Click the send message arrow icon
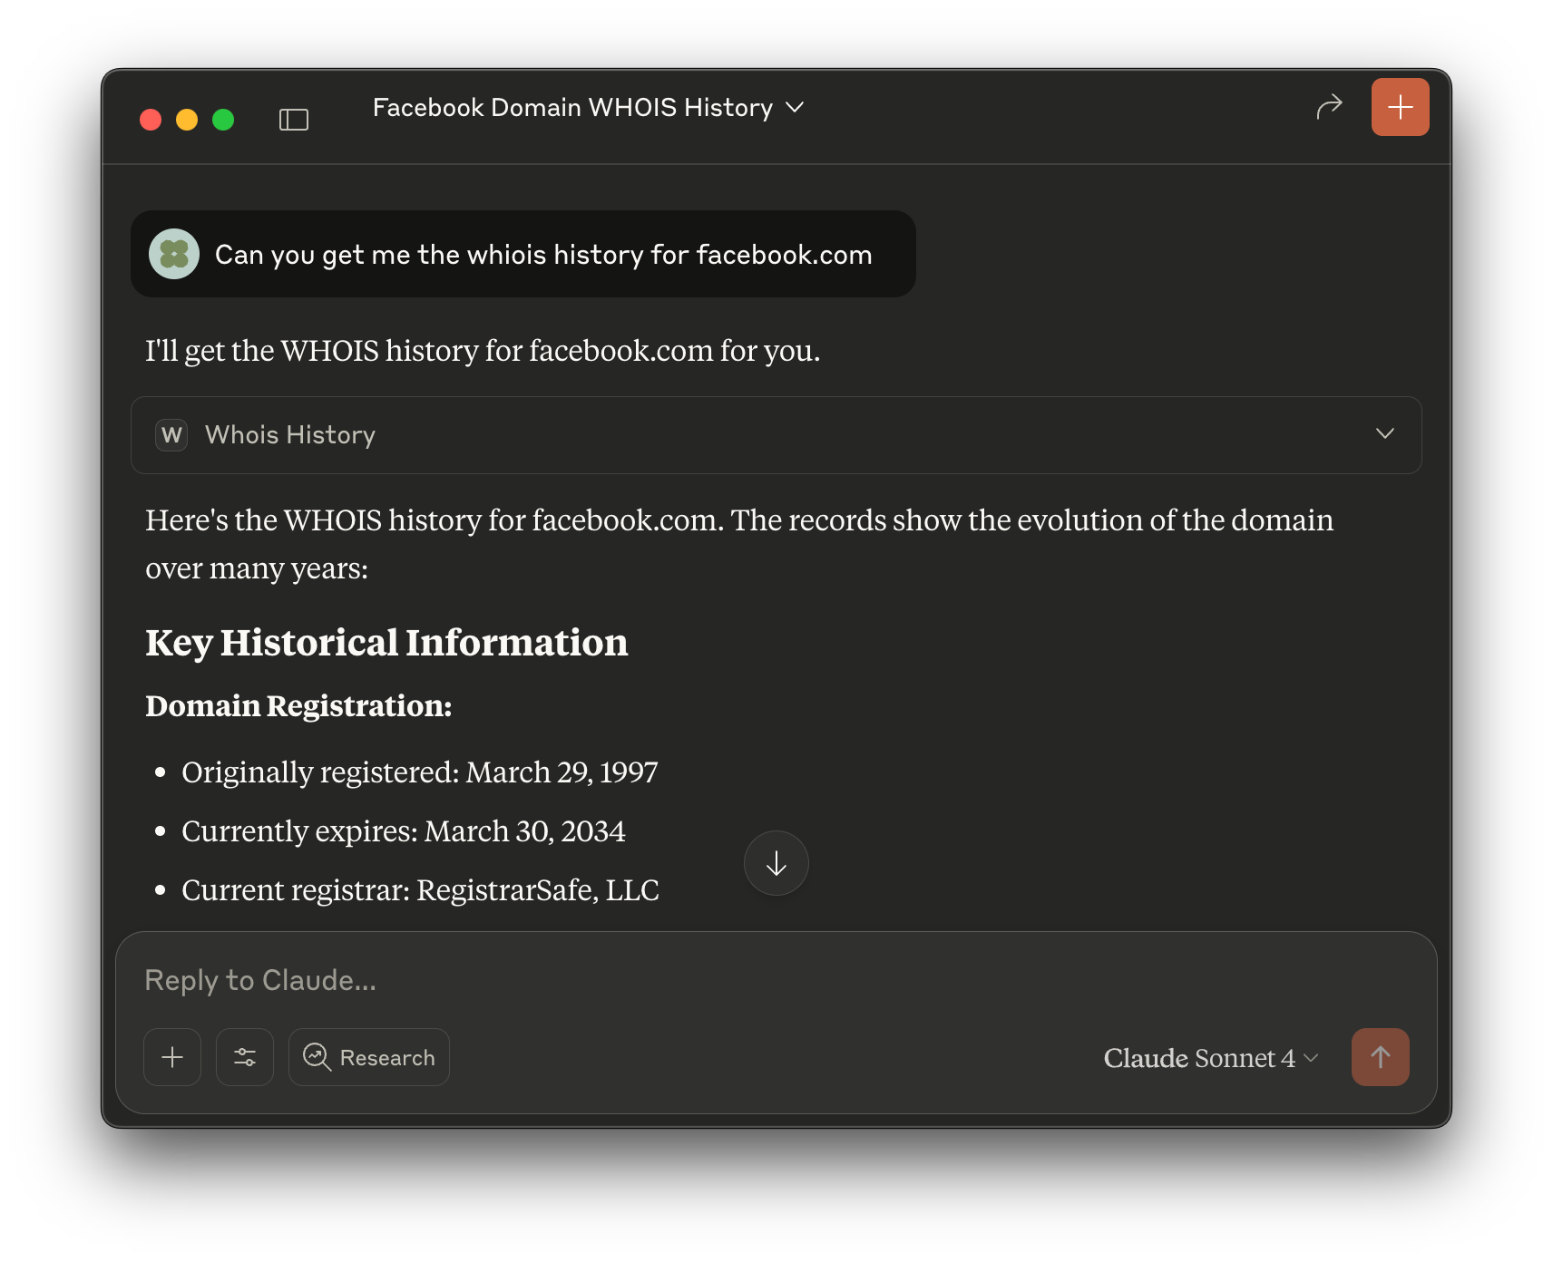This screenshot has width=1553, height=1262. pos(1380,1057)
